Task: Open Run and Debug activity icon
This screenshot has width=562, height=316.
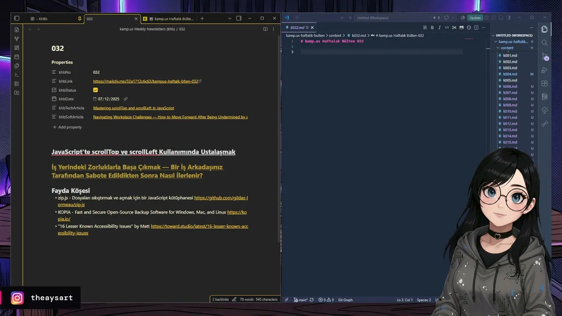Action: pyautogui.click(x=545, y=70)
